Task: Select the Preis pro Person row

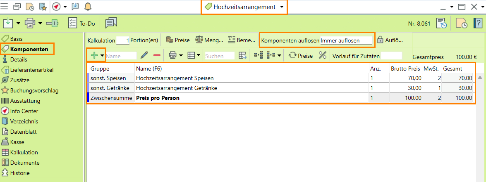Action: 281,98
